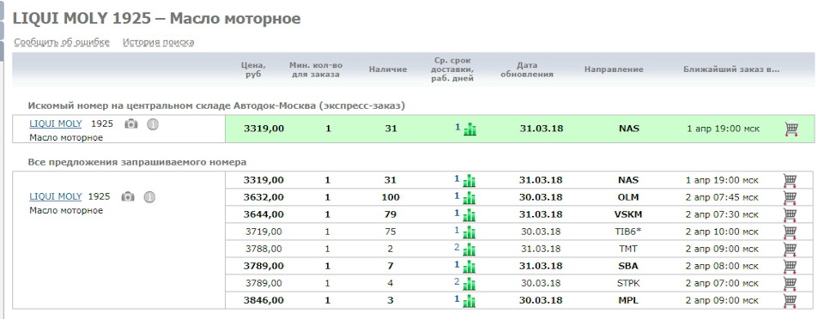The image size is (824, 319).
Task: Show delivery statistics chart for SBA row
Action: (x=470, y=267)
